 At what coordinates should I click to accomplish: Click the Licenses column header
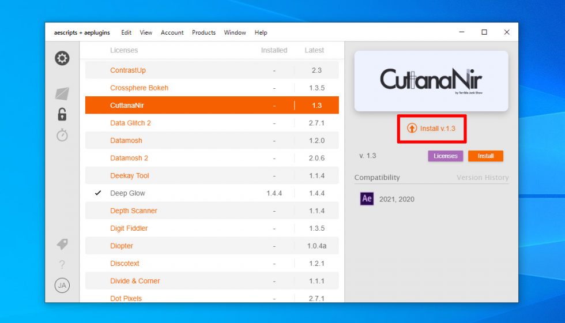tap(124, 51)
